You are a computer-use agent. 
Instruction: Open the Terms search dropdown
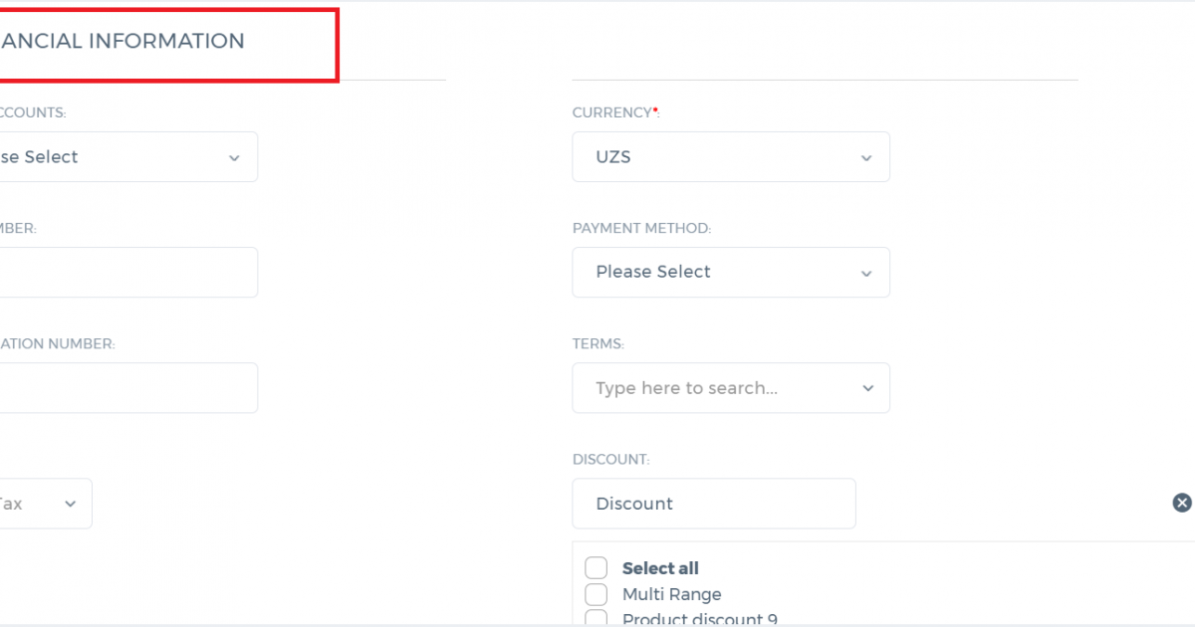[x=731, y=388]
